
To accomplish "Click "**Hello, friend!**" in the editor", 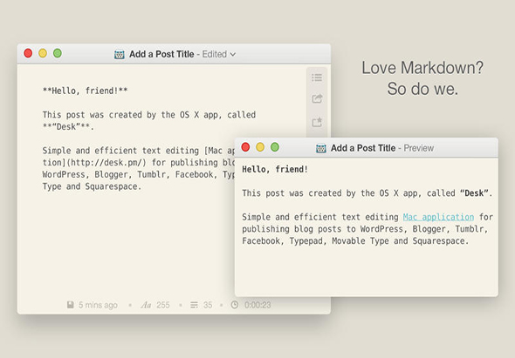I will tap(85, 91).
